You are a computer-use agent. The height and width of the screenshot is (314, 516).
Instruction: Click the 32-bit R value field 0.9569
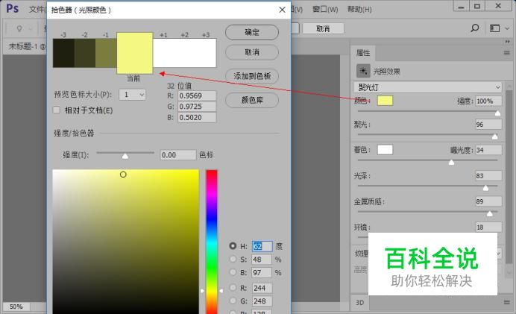point(197,95)
